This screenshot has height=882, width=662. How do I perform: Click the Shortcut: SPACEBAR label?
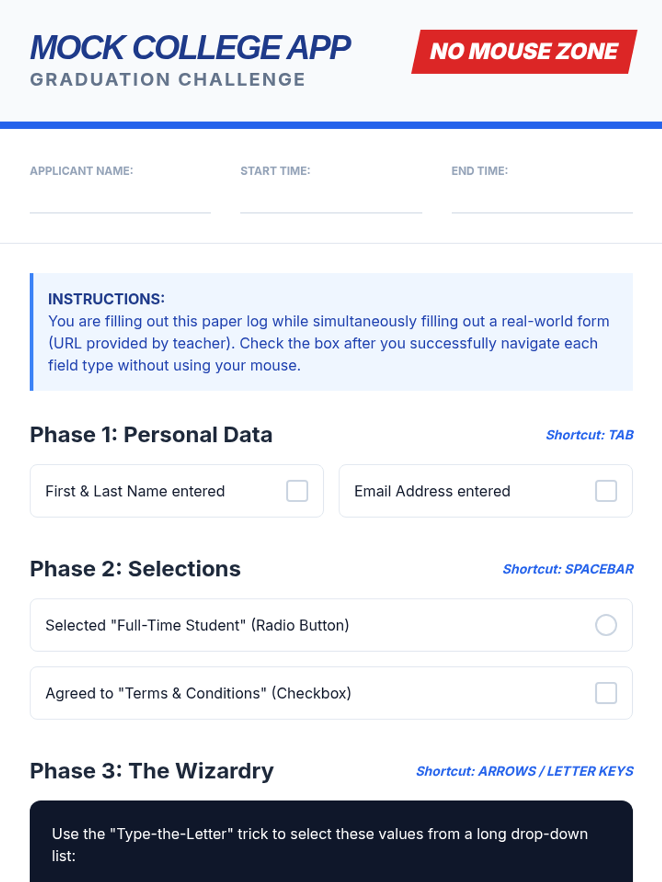[568, 569]
